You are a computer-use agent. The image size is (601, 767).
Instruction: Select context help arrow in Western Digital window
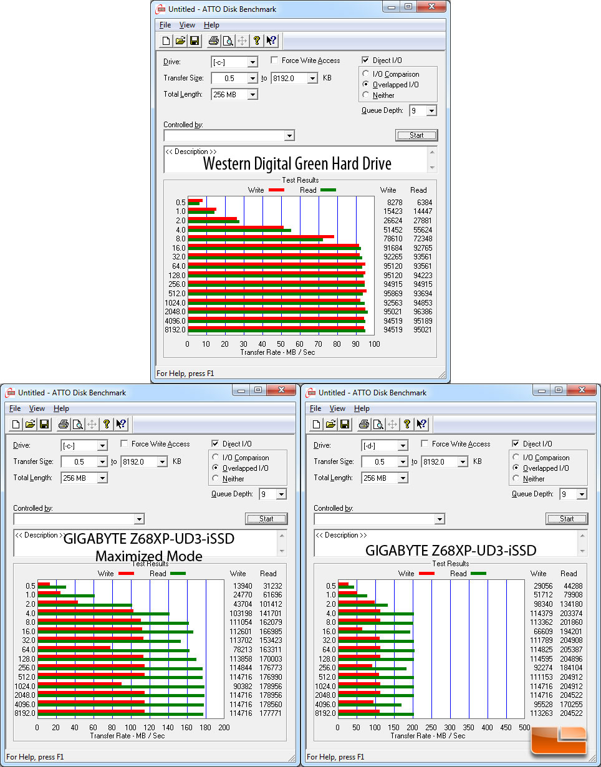[x=271, y=41]
